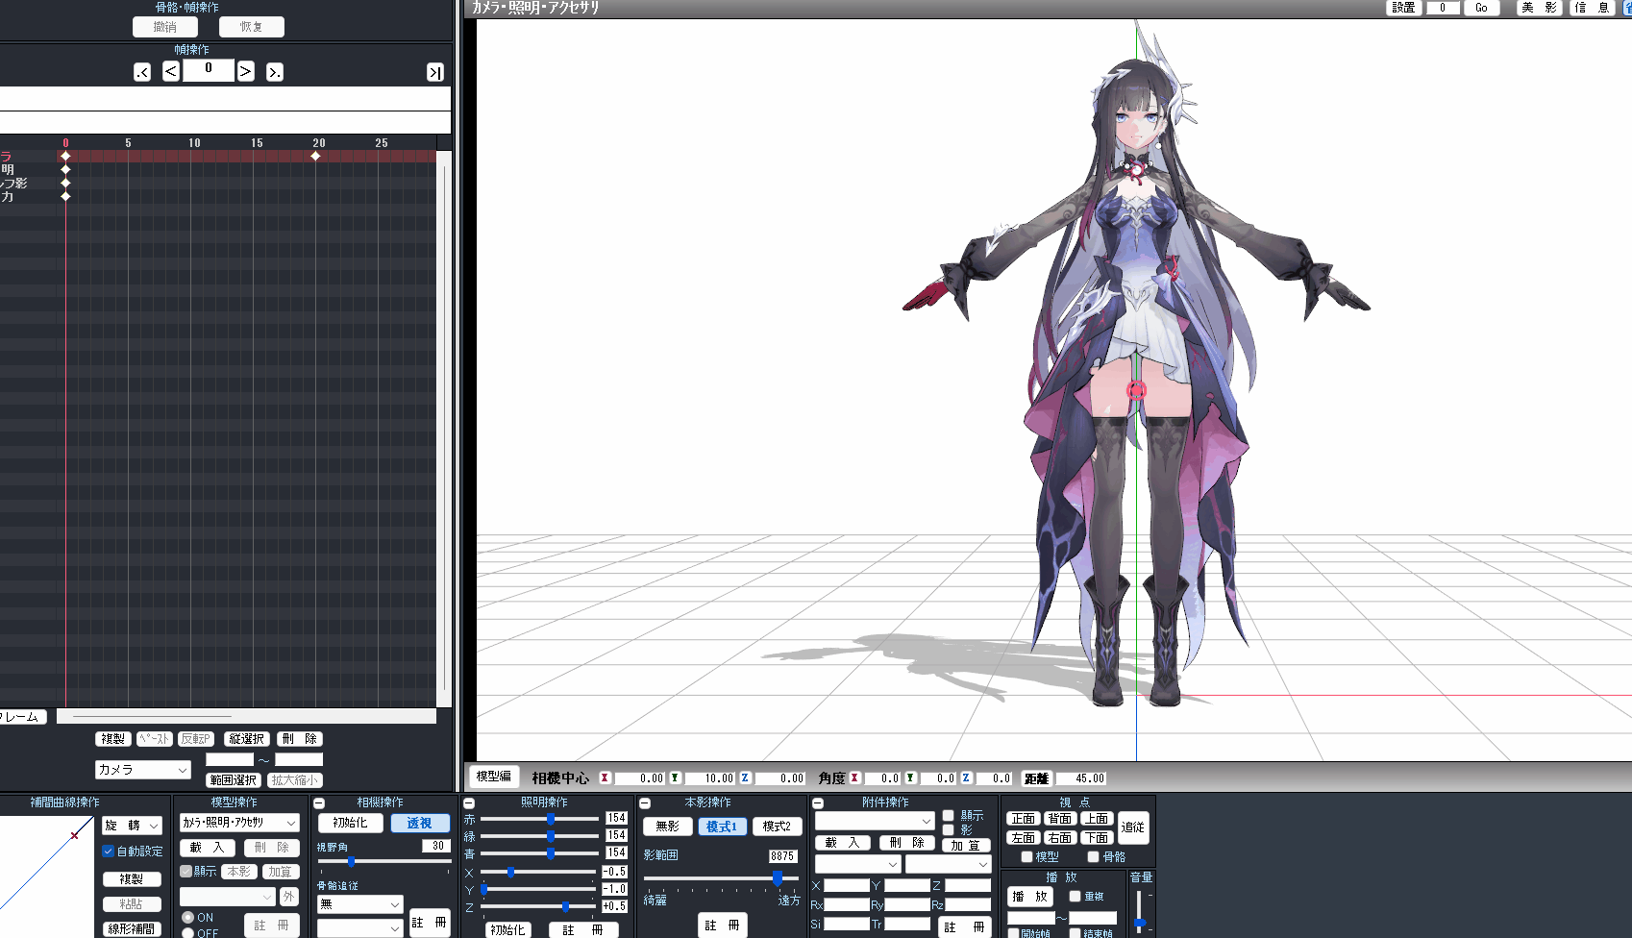Select the frame 0 keyframe in the 明 row
Image resolution: width=1632 pixels, height=938 pixels.
click(x=65, y=169)
